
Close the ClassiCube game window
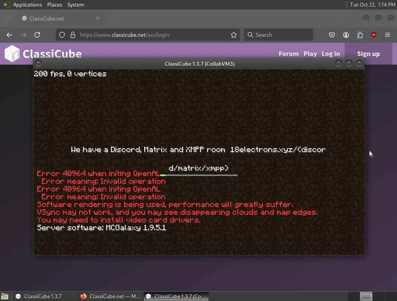(x=359, y=63)
